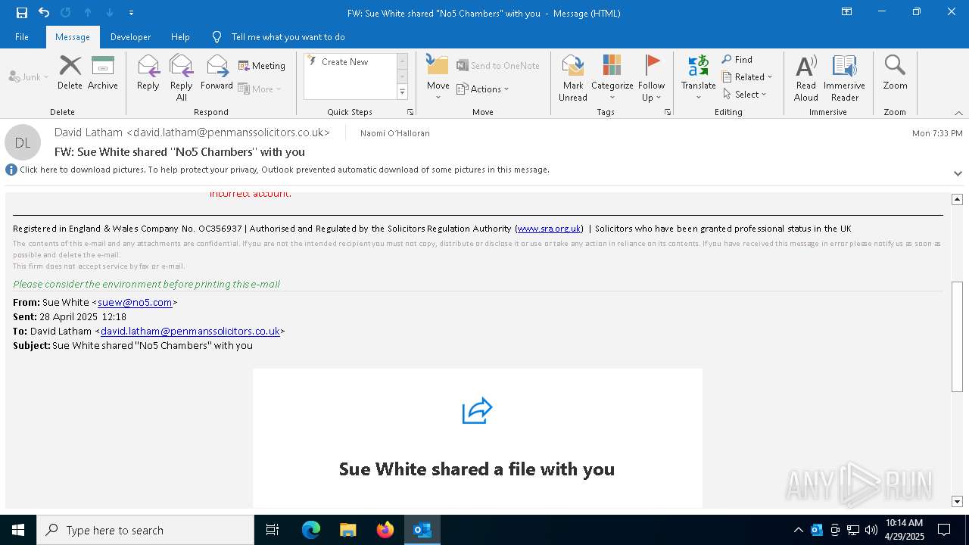969x545 pixels.
Task: Open the Move folder dropdown
Action: point(438,78)
